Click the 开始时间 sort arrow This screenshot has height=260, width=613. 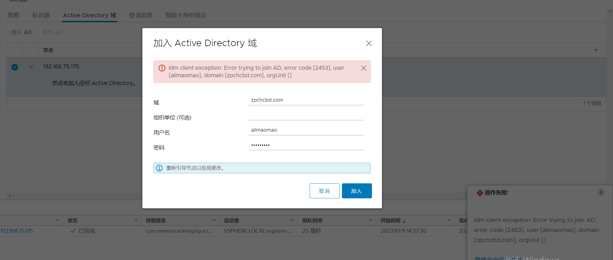pos(404,221)
